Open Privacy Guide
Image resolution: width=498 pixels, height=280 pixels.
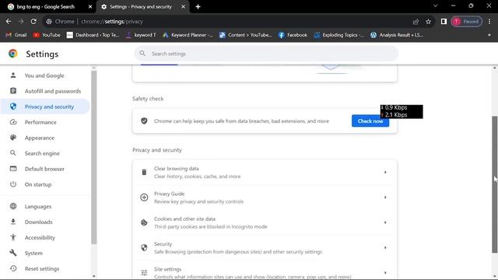[265, 198]
